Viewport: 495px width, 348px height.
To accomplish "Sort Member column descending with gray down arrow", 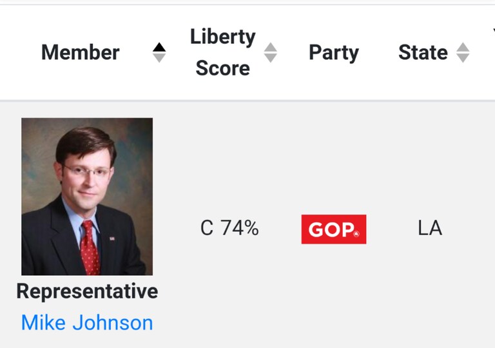I will pos(159,58).
